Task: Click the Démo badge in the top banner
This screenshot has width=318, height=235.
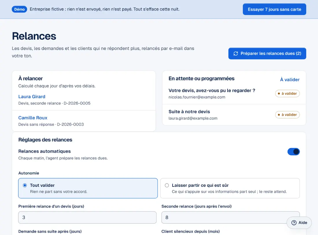Action: coord(19,9)
